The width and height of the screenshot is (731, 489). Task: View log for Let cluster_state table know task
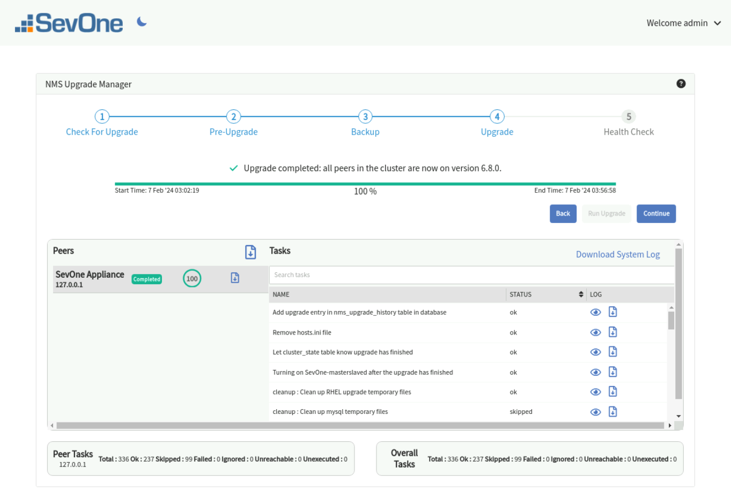tap(595, 352)
